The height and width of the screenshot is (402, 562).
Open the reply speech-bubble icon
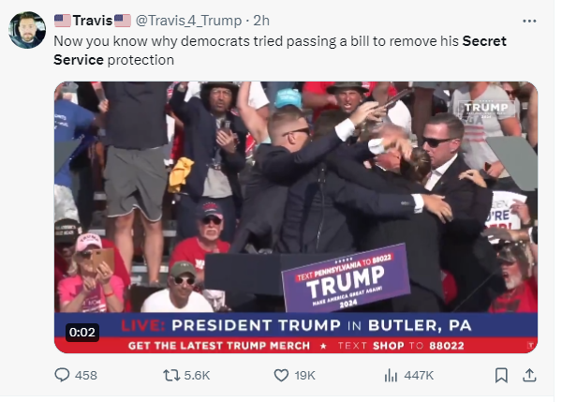click(62, 375)
